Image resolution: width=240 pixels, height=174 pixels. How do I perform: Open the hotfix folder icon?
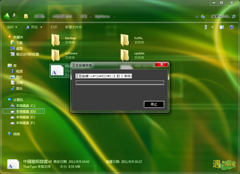click(x=124, y=40)
